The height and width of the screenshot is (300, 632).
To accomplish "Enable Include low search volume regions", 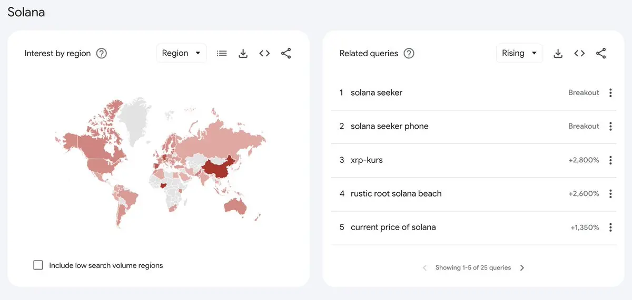I will pyautogui.click(x=38, y=265).
